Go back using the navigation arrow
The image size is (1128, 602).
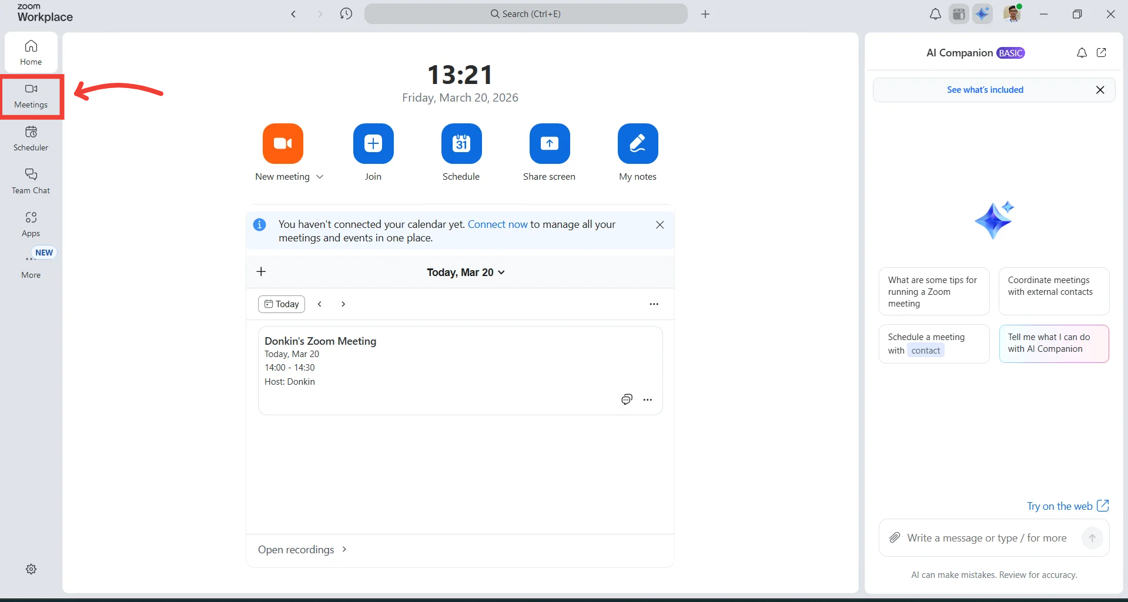pyautogui.click(x=293, y=14)
